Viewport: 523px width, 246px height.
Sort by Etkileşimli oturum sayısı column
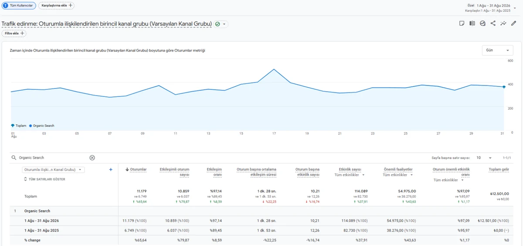(x=174, y=172)
